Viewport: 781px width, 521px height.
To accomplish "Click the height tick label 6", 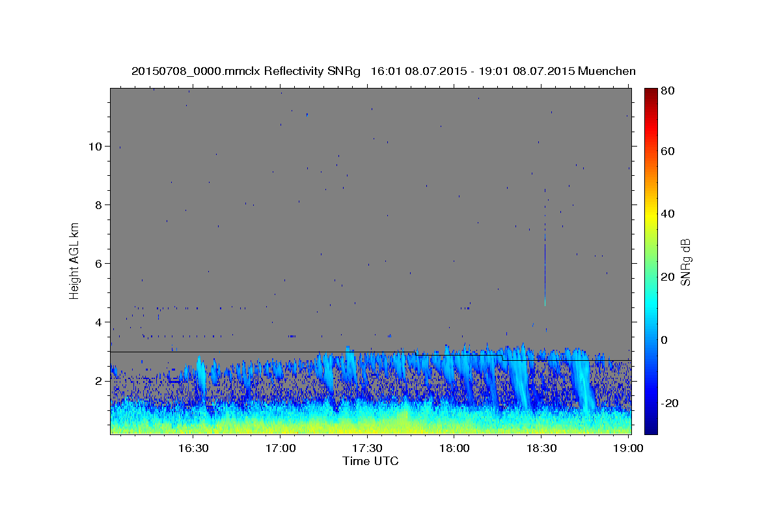I will click(x=99, y=264).
